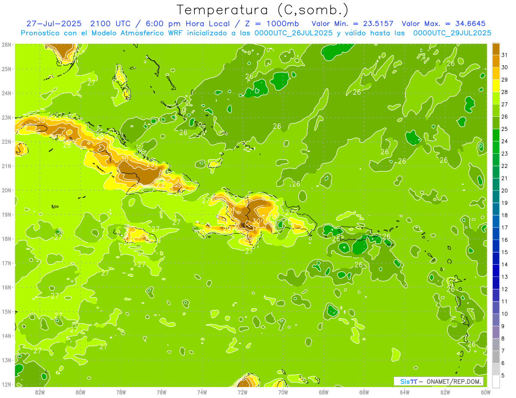Screen dimensions: 516x398
Task: Click "Valor Min. = 23.5157" text
Action: 353,24
